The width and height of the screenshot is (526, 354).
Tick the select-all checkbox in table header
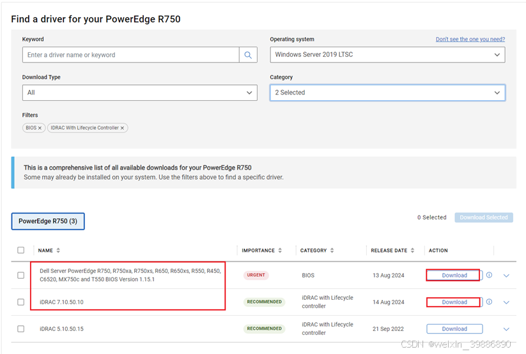tap(21, 250)
